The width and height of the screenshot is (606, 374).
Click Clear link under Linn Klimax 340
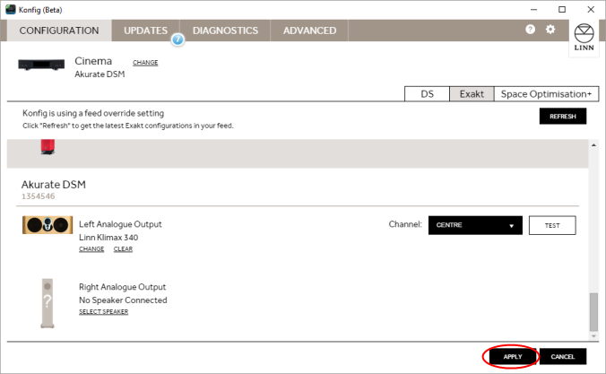(123, 249)
